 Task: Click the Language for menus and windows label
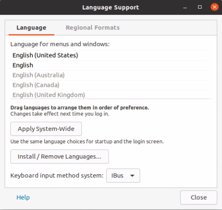pos(60,44)
